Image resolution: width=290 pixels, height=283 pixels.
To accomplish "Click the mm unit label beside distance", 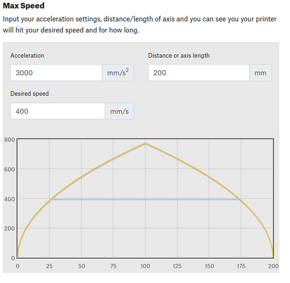I will 260,73.
